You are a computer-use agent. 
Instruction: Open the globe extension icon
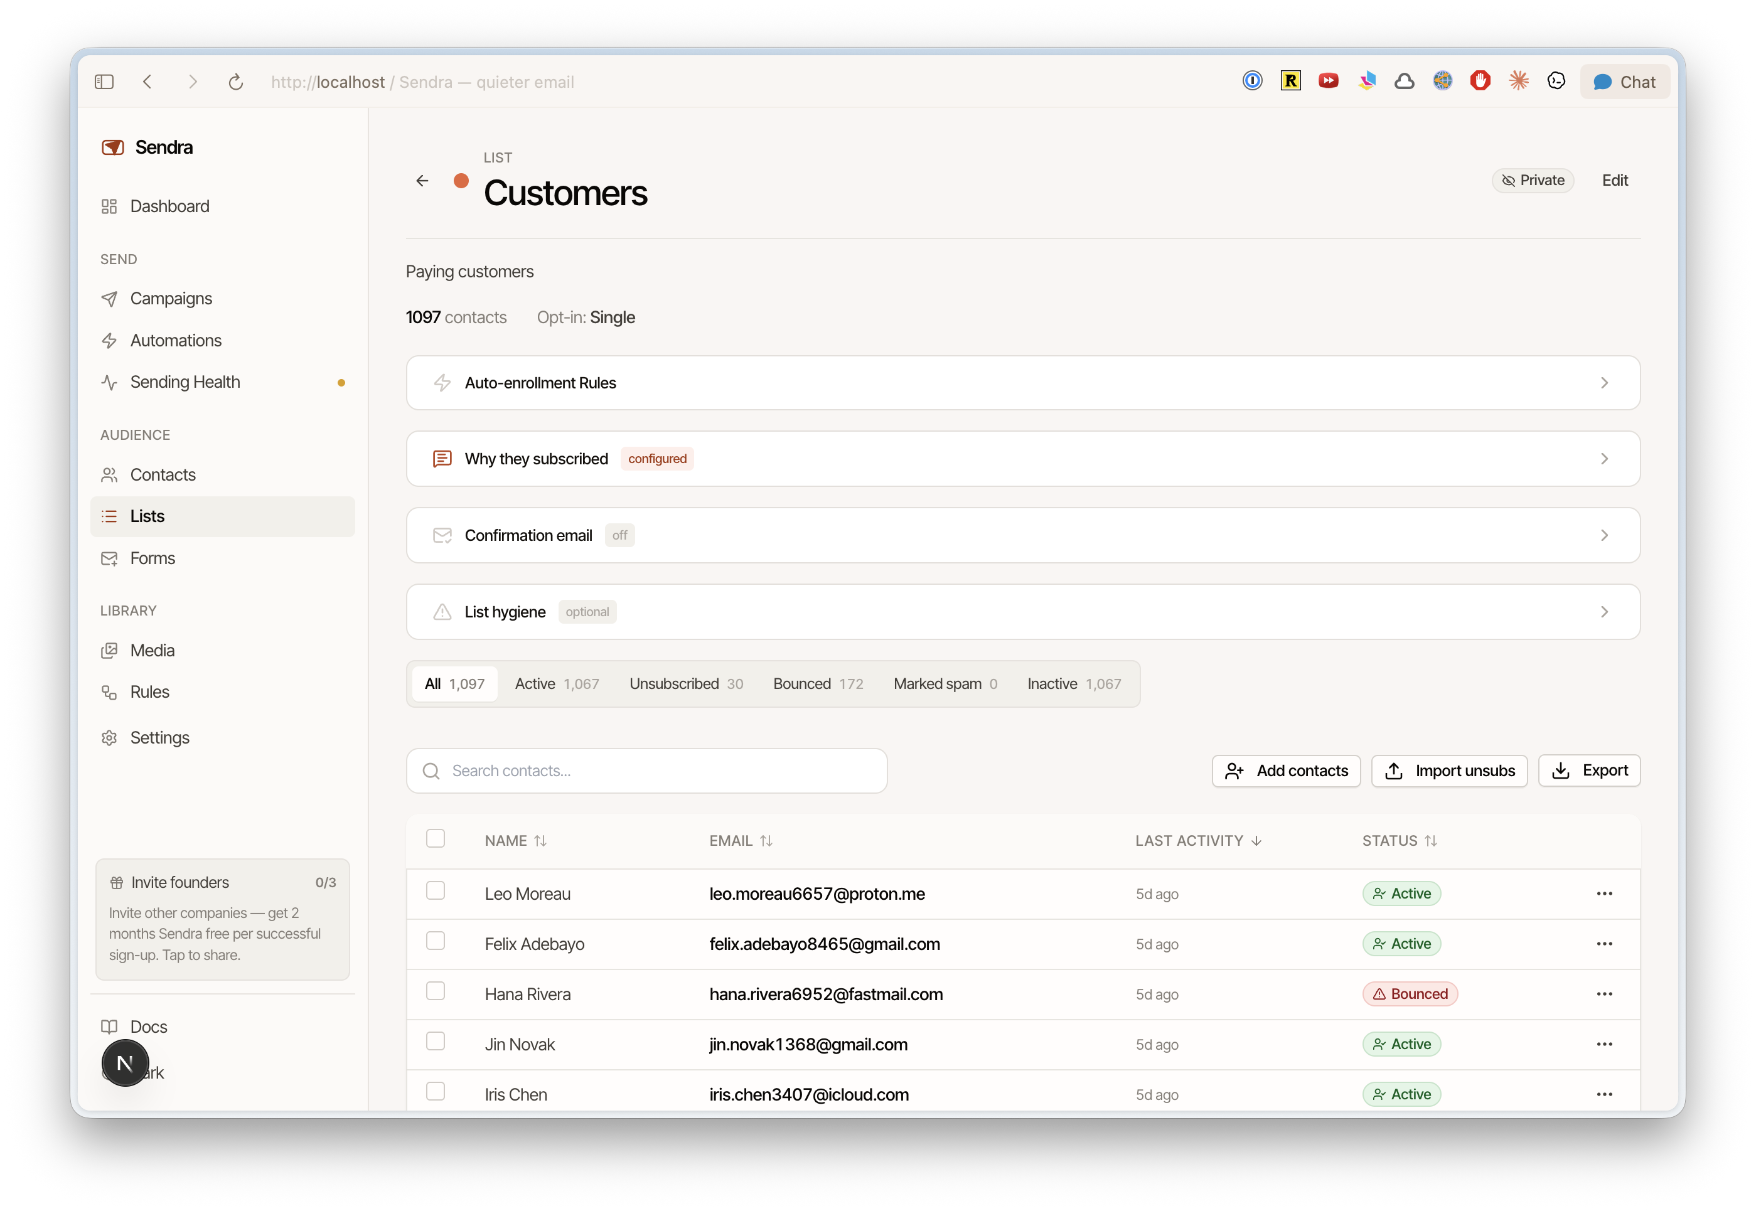pos(1442,80)
